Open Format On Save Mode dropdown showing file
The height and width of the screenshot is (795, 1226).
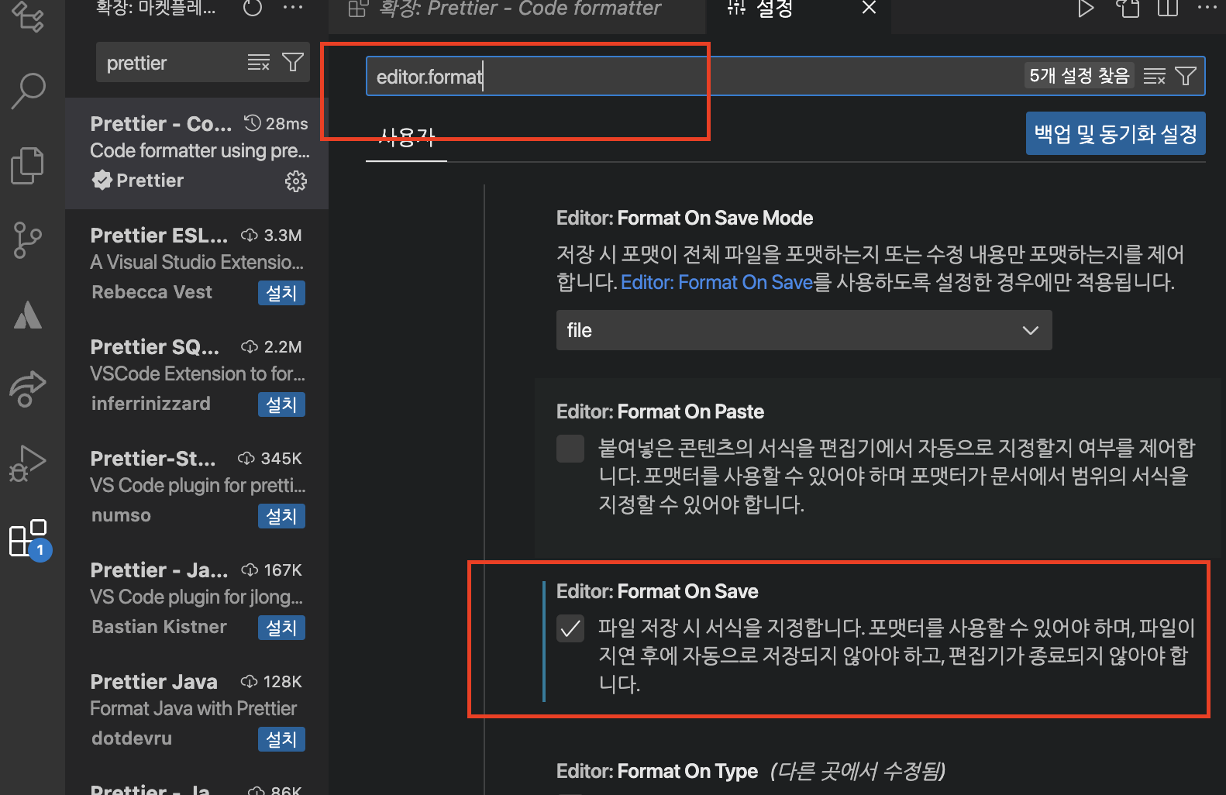click(804, 330)
